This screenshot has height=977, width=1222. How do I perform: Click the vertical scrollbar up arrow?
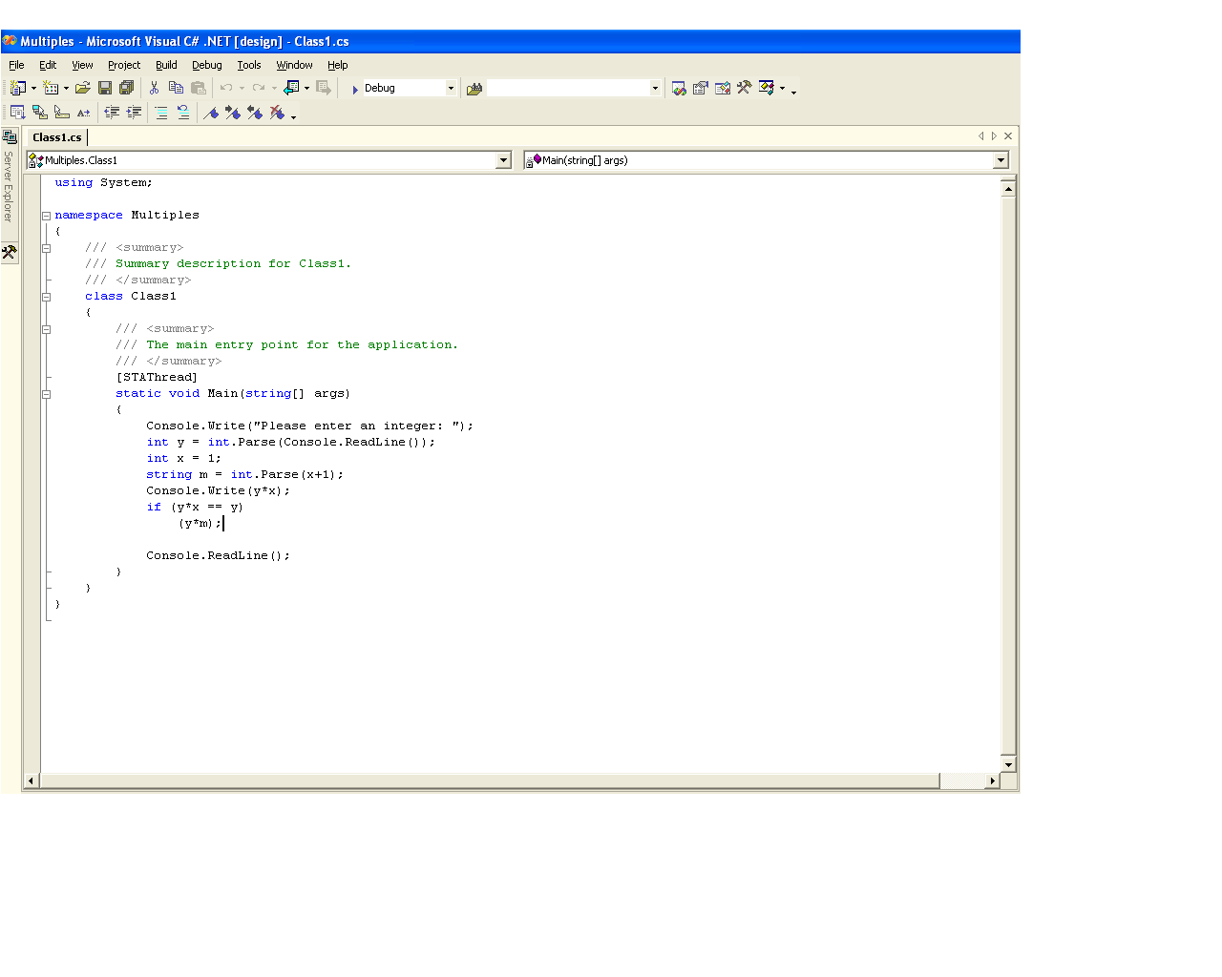click(1008, 189)
